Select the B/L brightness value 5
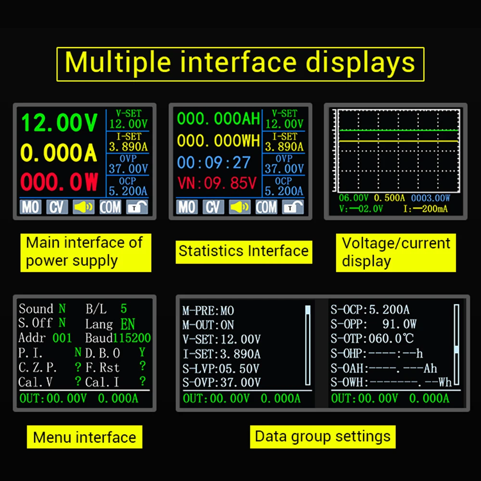The image size is (481, 481). pos(124,308)
